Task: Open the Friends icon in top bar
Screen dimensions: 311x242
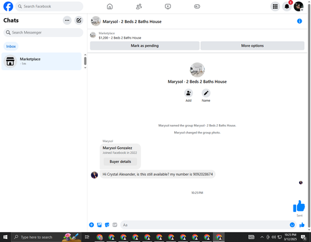Action: click(139, 7)
